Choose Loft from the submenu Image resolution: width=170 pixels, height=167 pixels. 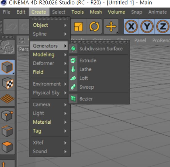click(x=99, y=78)
